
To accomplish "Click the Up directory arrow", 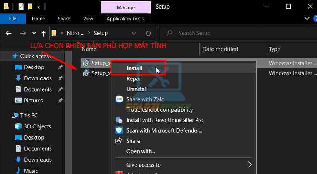I will [x=43, y=33].
